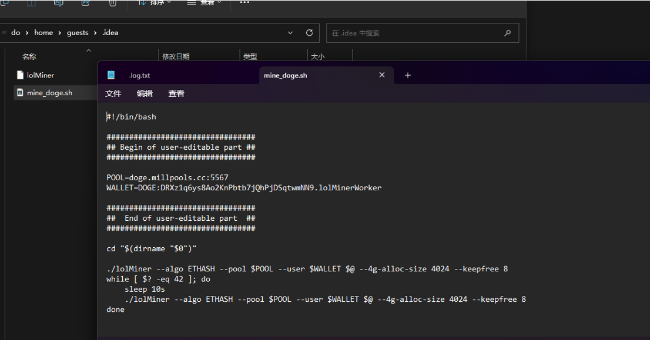Screen dimensions: 650x340
Task: Expand chevron after 'guests' in breadcrumb
Action: click(x=95, y=33)
